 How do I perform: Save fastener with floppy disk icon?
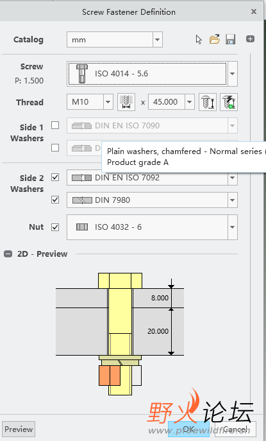point(230,39)
